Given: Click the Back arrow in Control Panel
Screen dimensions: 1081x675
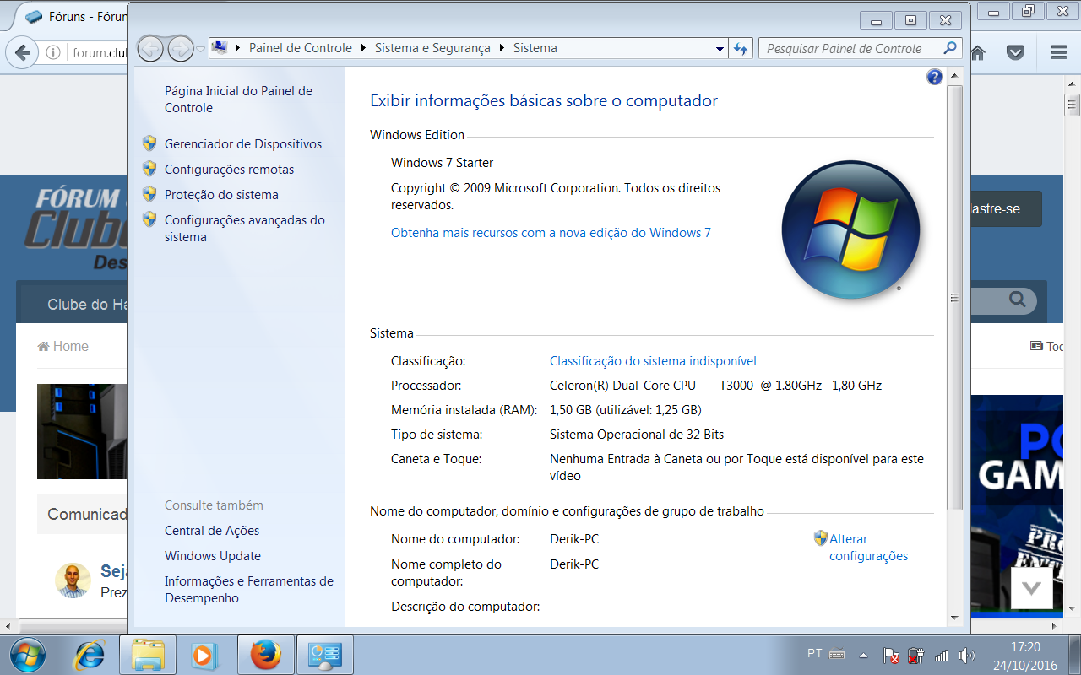Looking at the screenshot, I should coord(150,48).
